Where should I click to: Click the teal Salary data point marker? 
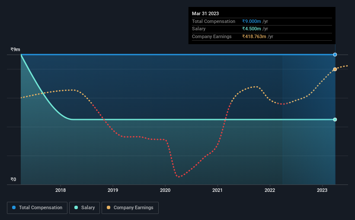[x=335, y=120]
